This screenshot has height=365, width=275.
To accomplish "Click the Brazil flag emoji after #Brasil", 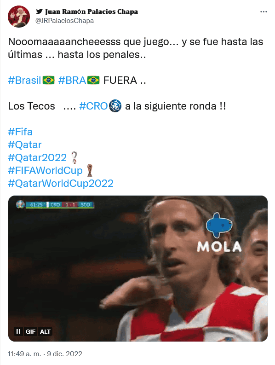I will 49,80.
